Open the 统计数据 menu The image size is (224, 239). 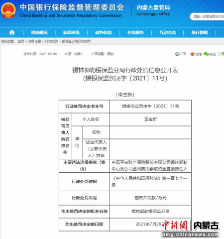(x=200, y=32)
